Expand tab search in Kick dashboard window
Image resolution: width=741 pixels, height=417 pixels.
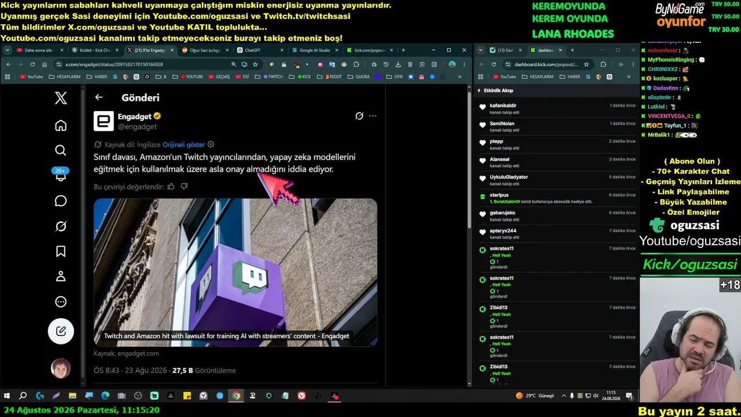(480, 50)
